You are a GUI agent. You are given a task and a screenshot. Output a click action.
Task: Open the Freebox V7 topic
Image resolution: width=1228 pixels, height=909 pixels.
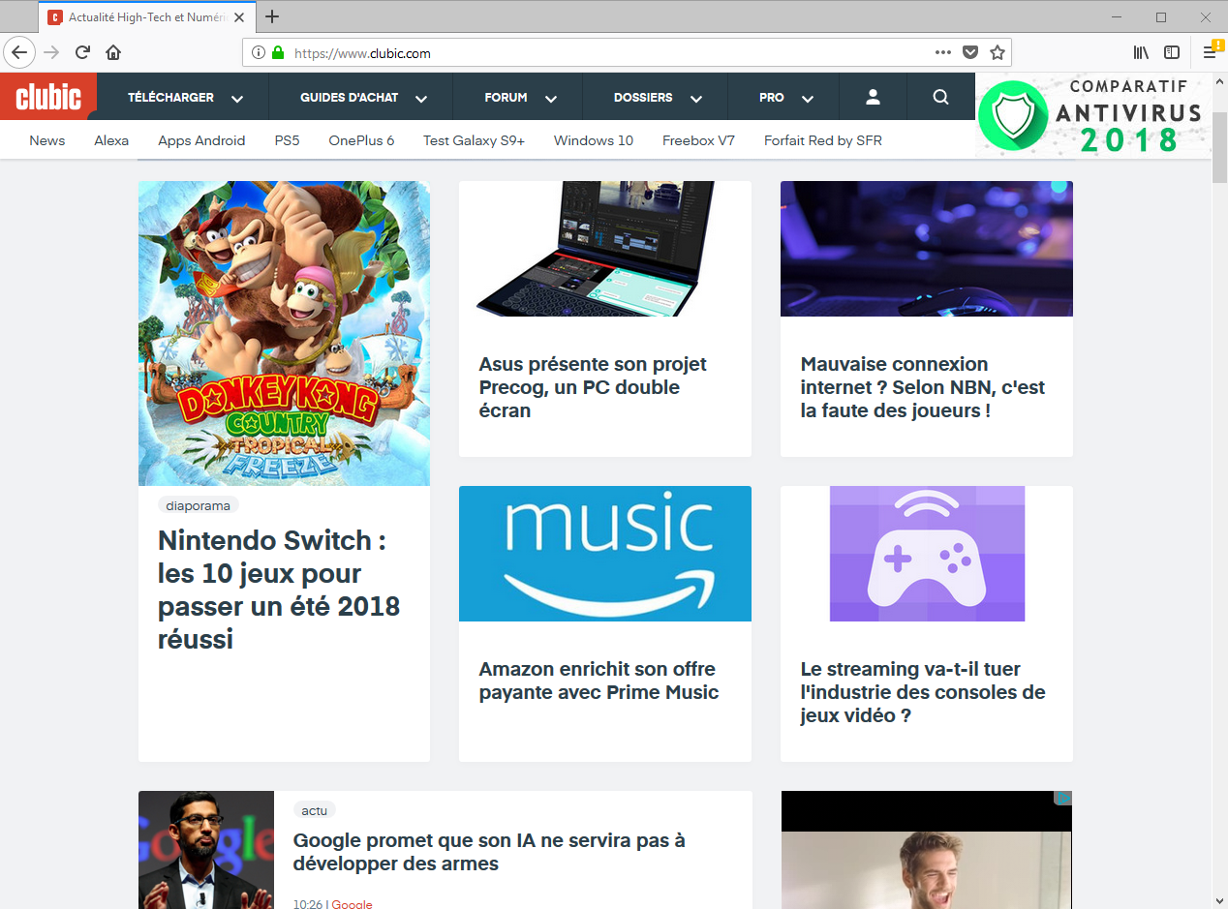pyautogui.click(x=698, y=140)
